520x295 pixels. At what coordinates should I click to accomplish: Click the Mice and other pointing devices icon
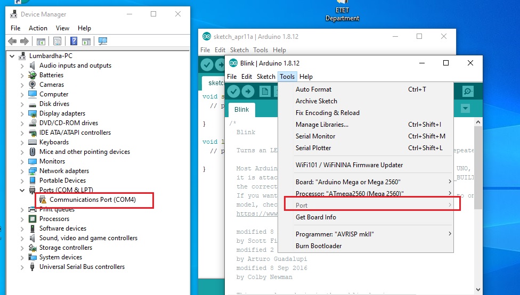tap(32, 152)
